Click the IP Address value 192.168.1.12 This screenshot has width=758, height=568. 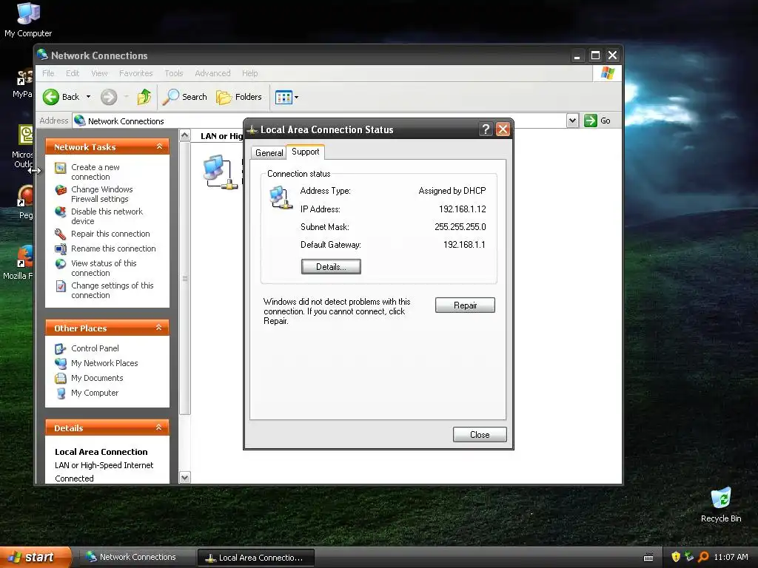pos(462,209)
